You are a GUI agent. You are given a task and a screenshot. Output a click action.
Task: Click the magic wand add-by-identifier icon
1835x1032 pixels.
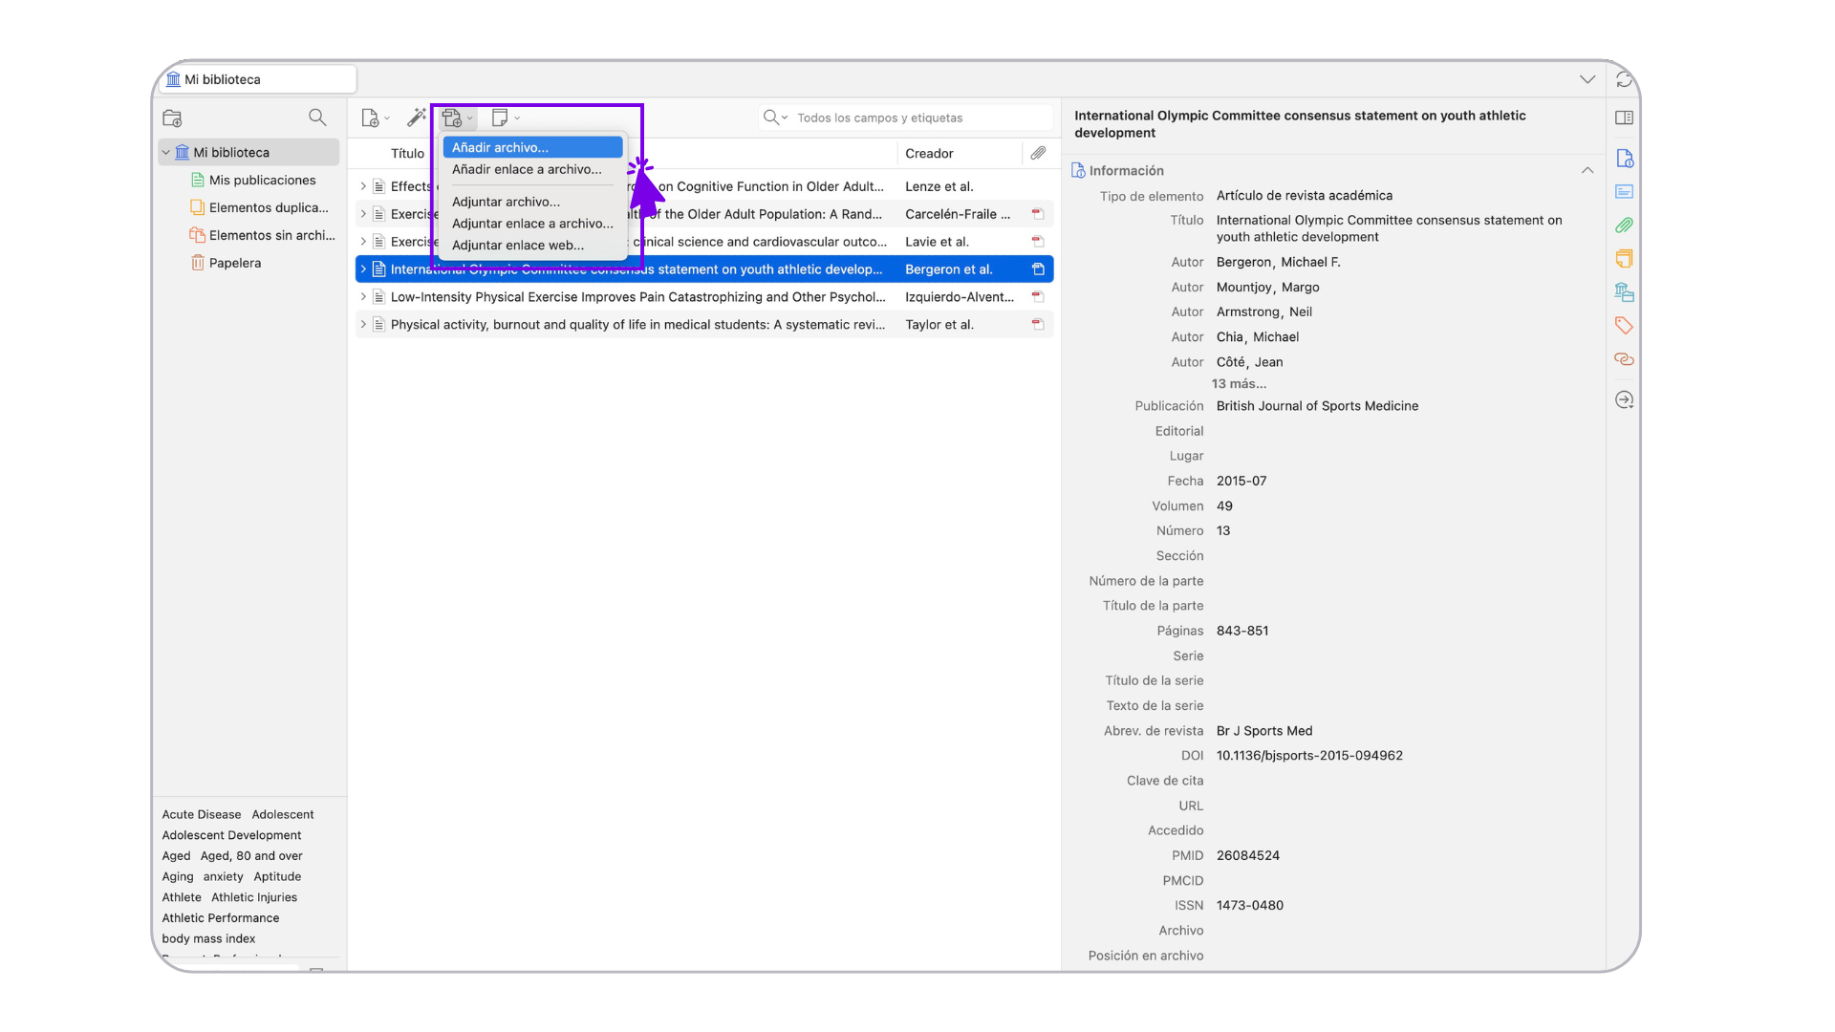416,118
